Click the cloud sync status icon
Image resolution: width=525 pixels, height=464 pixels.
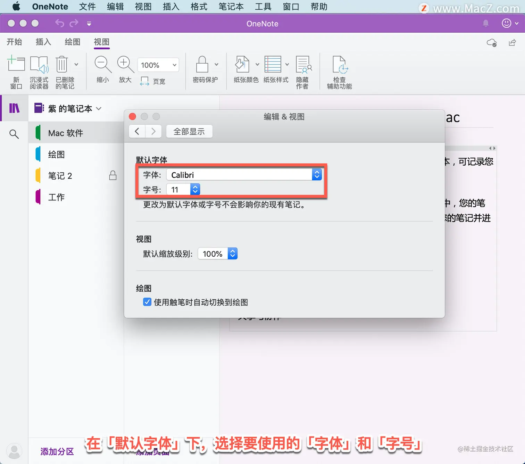[492, 43]
